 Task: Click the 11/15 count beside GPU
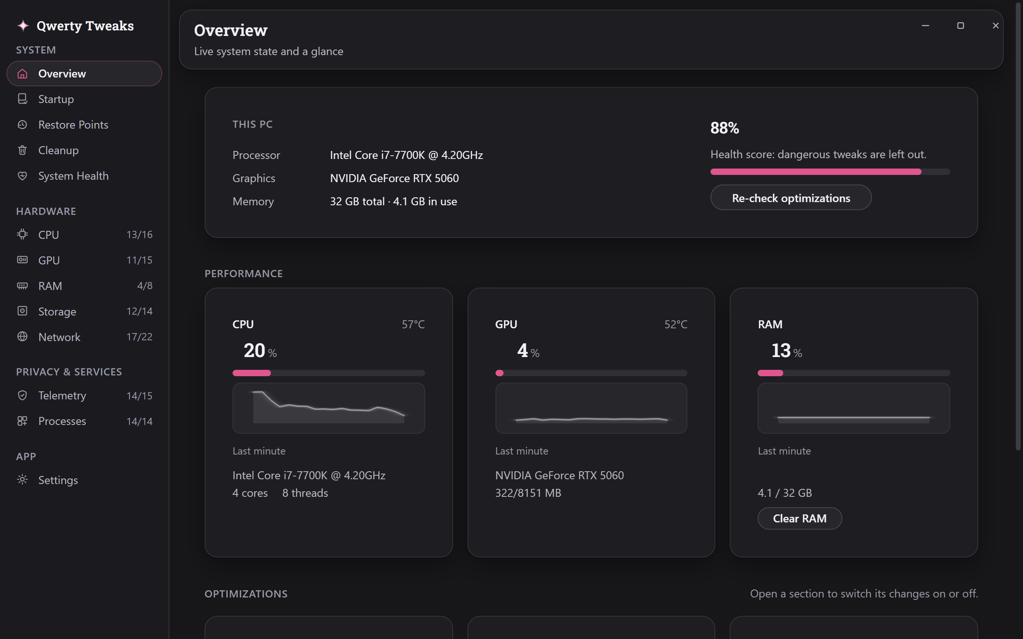139,260
